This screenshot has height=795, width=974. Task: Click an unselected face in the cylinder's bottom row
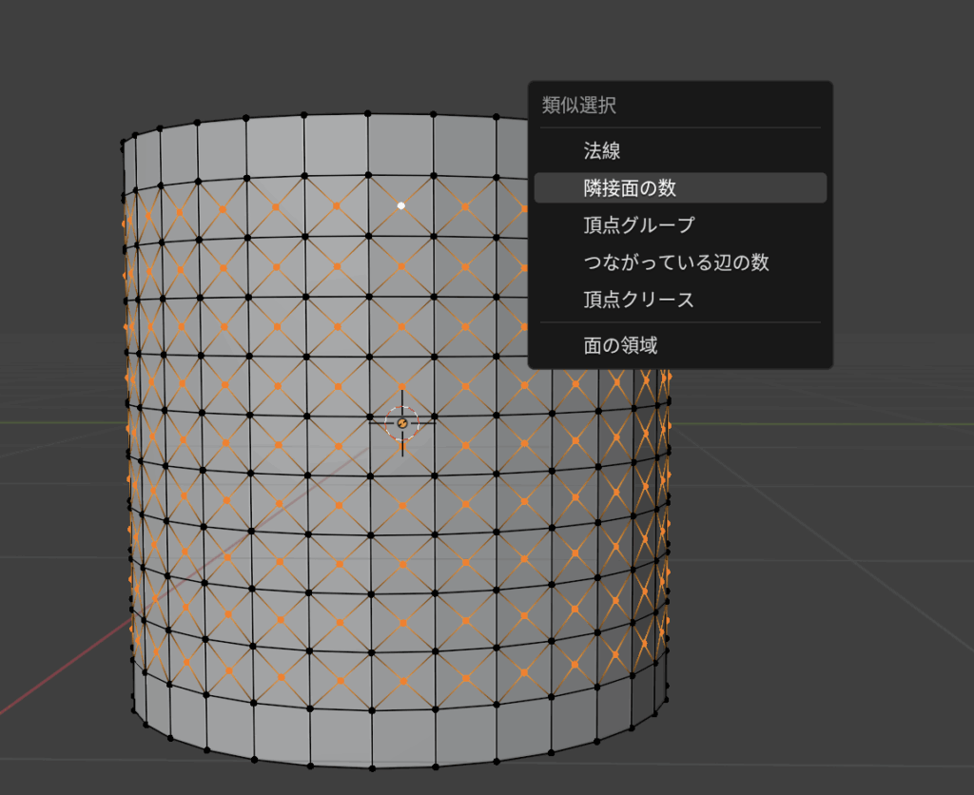(x=341, y=734)
